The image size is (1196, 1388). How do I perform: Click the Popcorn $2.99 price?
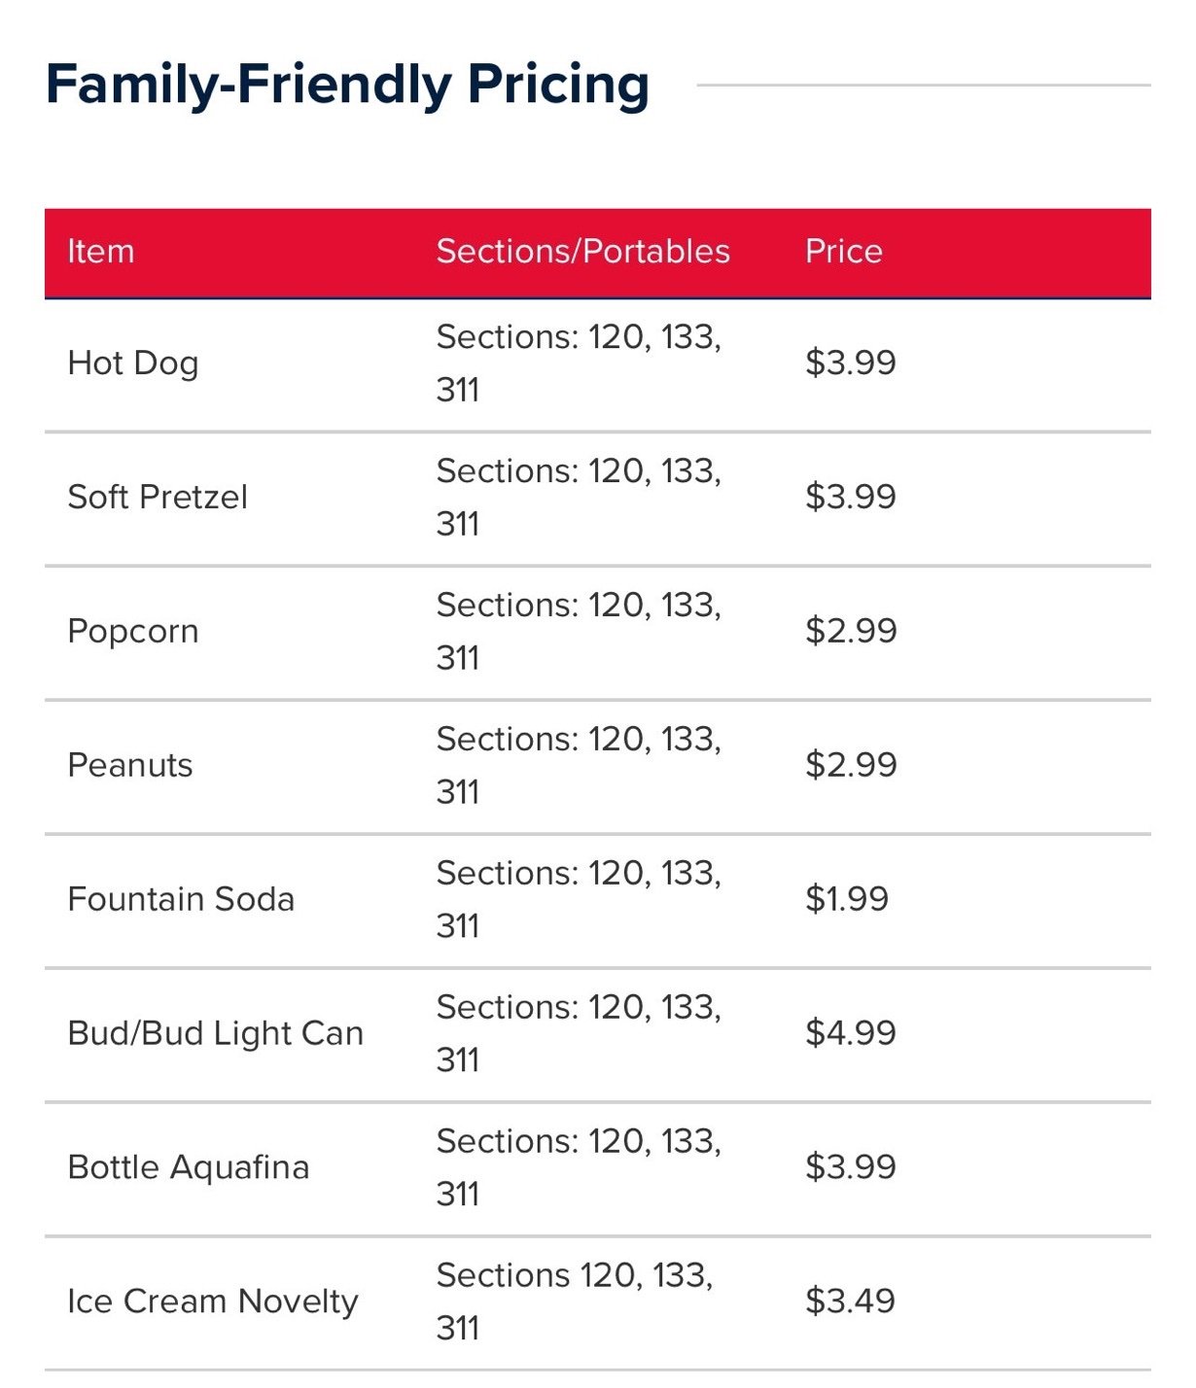pos(851,632)
